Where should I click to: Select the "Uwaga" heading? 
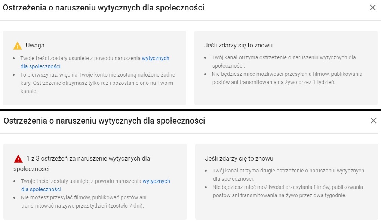(x=35, y=45)
